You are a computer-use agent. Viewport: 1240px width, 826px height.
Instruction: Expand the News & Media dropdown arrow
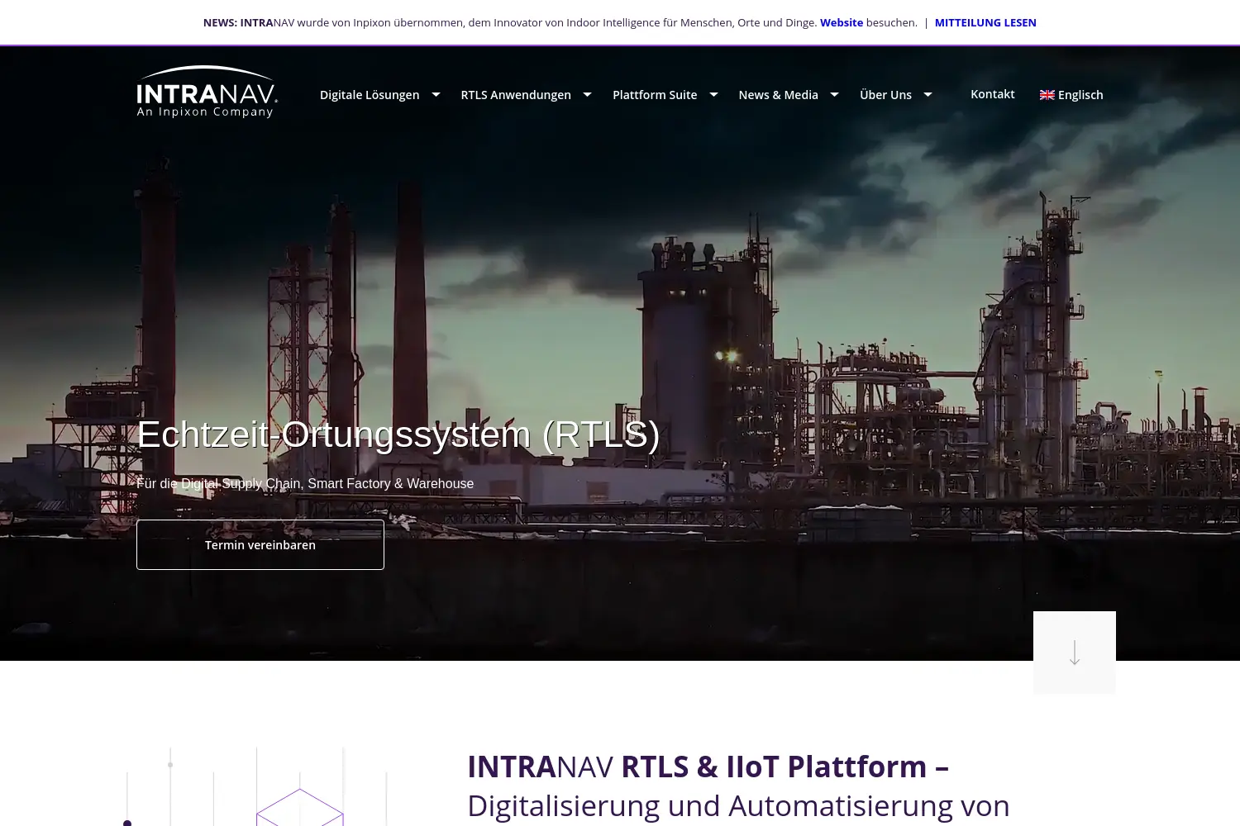coord(834,95)
